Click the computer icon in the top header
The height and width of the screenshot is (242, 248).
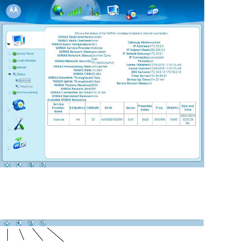click(113, 10)
